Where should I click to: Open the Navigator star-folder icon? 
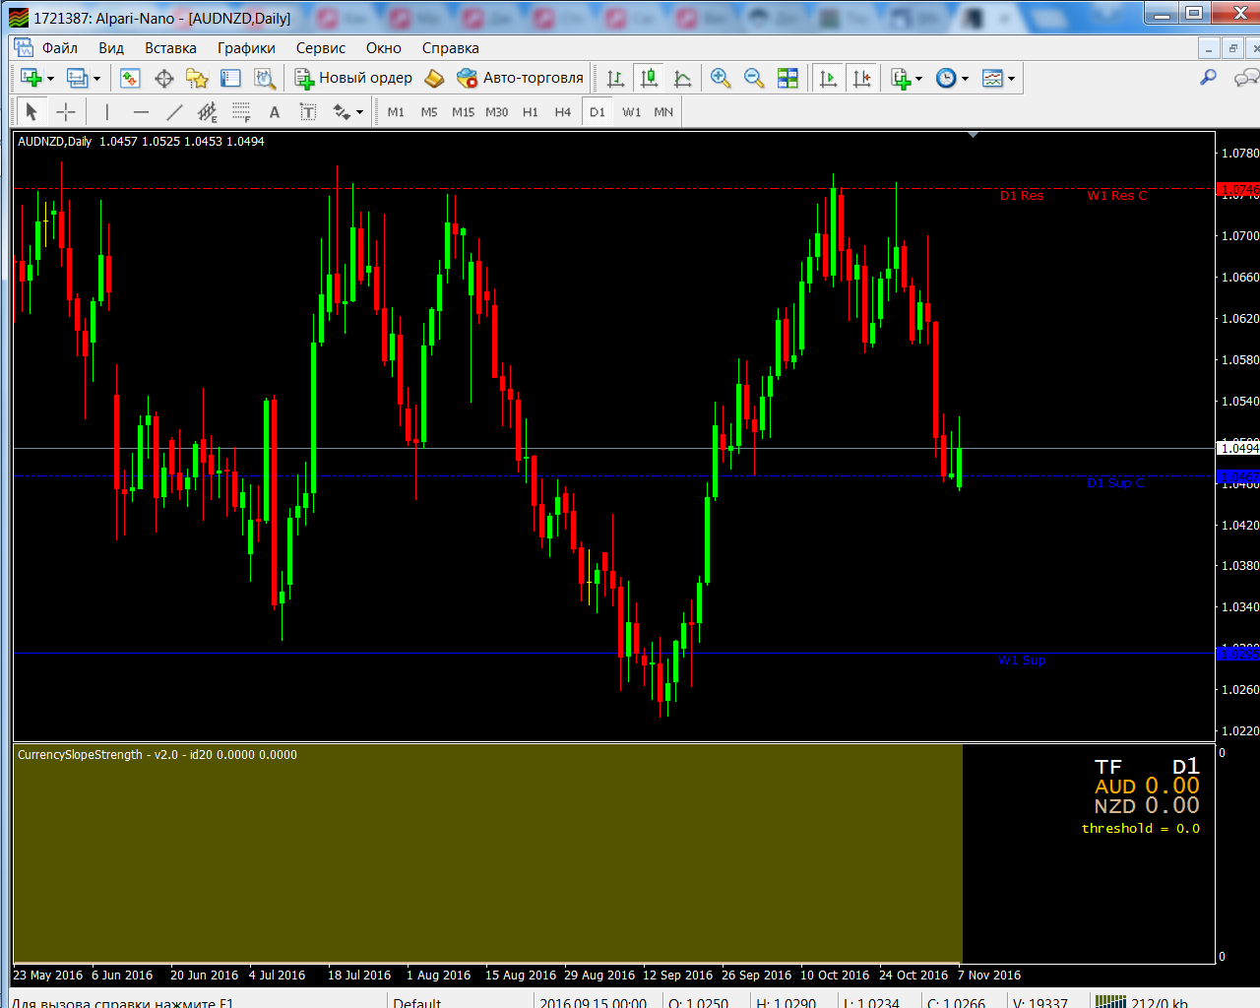[x=197, y=78]
